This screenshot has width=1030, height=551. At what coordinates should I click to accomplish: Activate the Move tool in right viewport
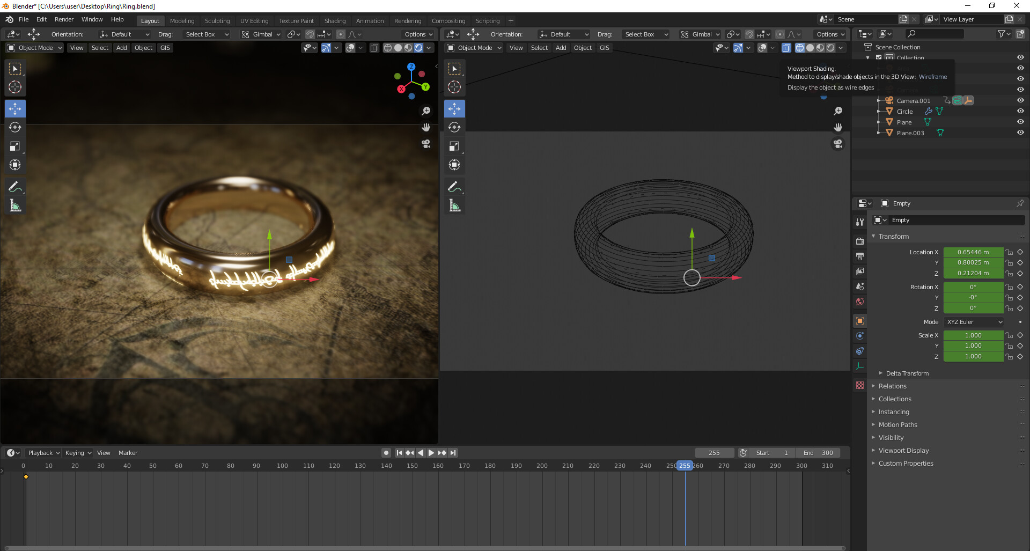[454, 108]
